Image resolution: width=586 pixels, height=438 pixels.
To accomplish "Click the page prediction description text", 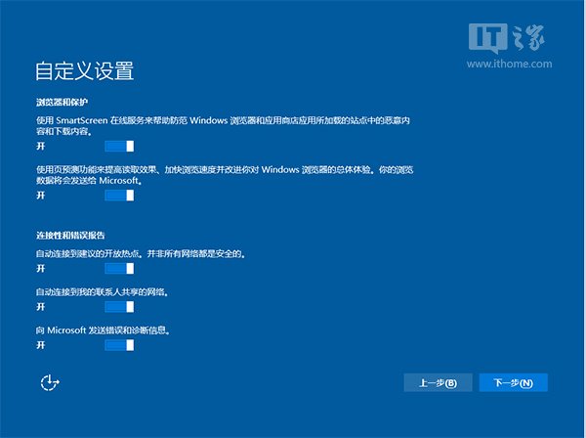I will tap(225, 175).
